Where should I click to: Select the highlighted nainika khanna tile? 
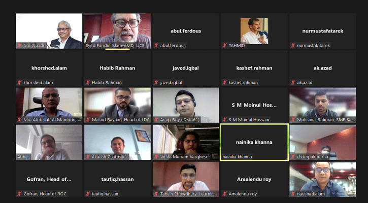(254, 143)
